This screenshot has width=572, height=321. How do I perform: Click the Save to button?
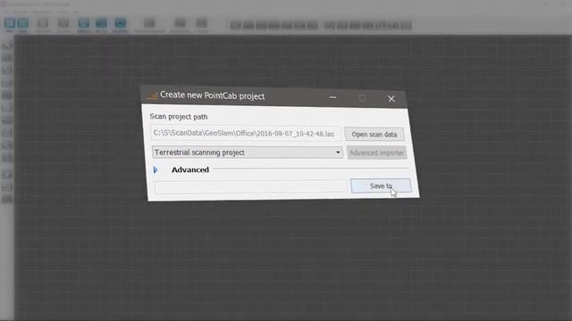(x=381, y=185)
